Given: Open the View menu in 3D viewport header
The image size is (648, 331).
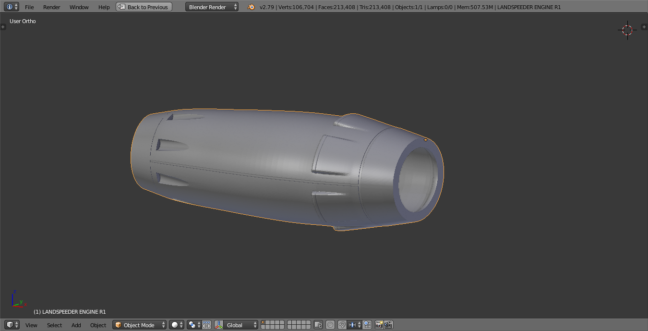Looking at the screenshot, I should coord(31,325).
